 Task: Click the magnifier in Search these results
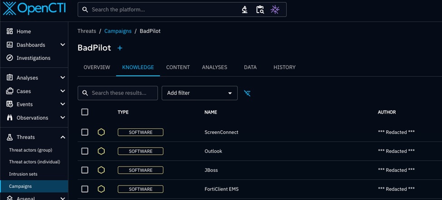click(x=85, y=93)
